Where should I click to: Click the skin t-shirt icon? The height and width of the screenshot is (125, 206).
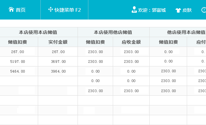point(178,10)
